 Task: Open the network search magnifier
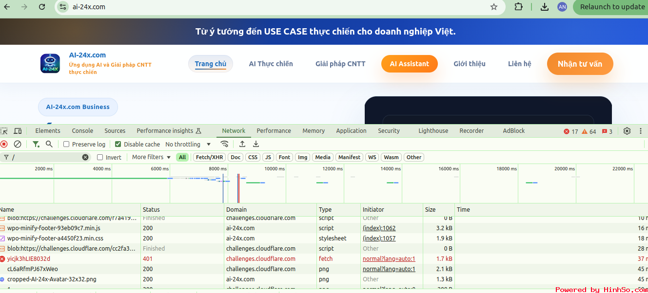[49, 144]
